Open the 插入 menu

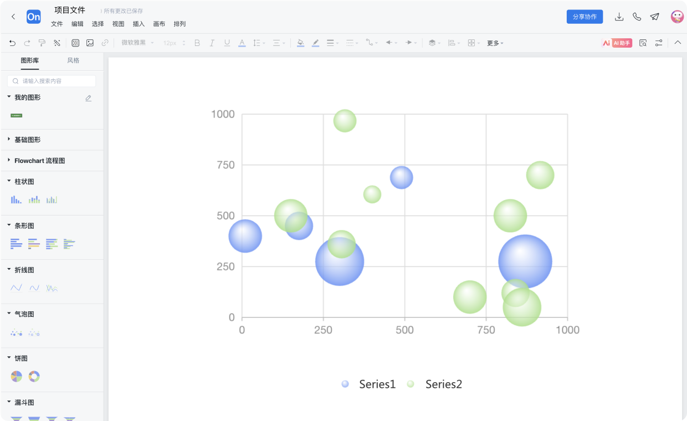[139, 24]
